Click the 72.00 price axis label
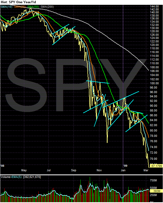The height and width of the screenshot is (203, 163). [x=154, y=153]
